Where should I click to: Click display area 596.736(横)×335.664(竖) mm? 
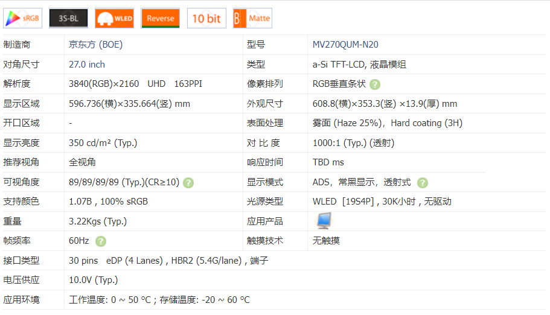point(129,104)
